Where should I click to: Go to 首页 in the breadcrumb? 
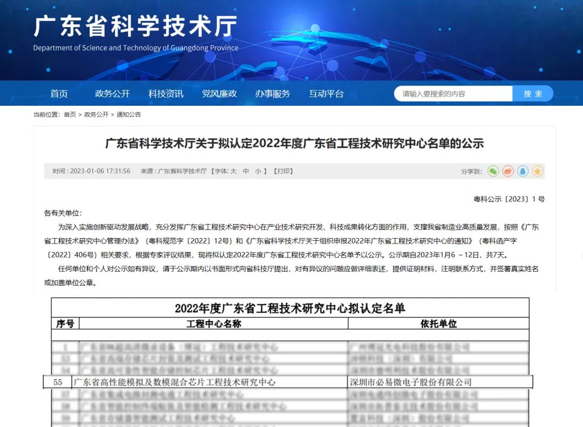click(70, 114)
